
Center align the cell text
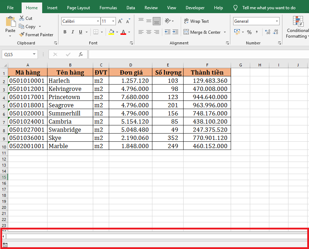pyautogui.click(x=148, y=32)
